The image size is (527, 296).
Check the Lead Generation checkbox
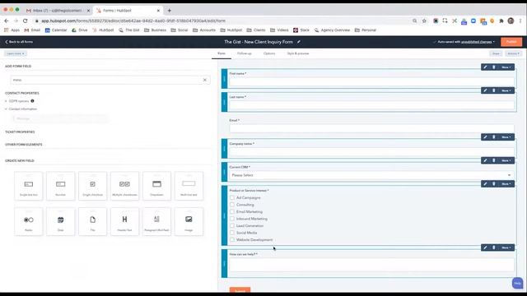tap(232, 226)
